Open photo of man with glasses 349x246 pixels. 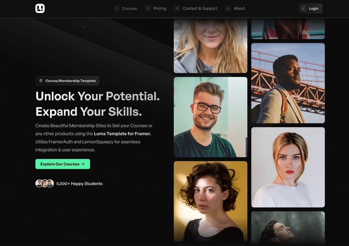point(211,117)
